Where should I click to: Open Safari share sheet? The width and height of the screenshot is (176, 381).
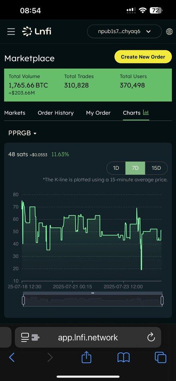pos(87,357)
